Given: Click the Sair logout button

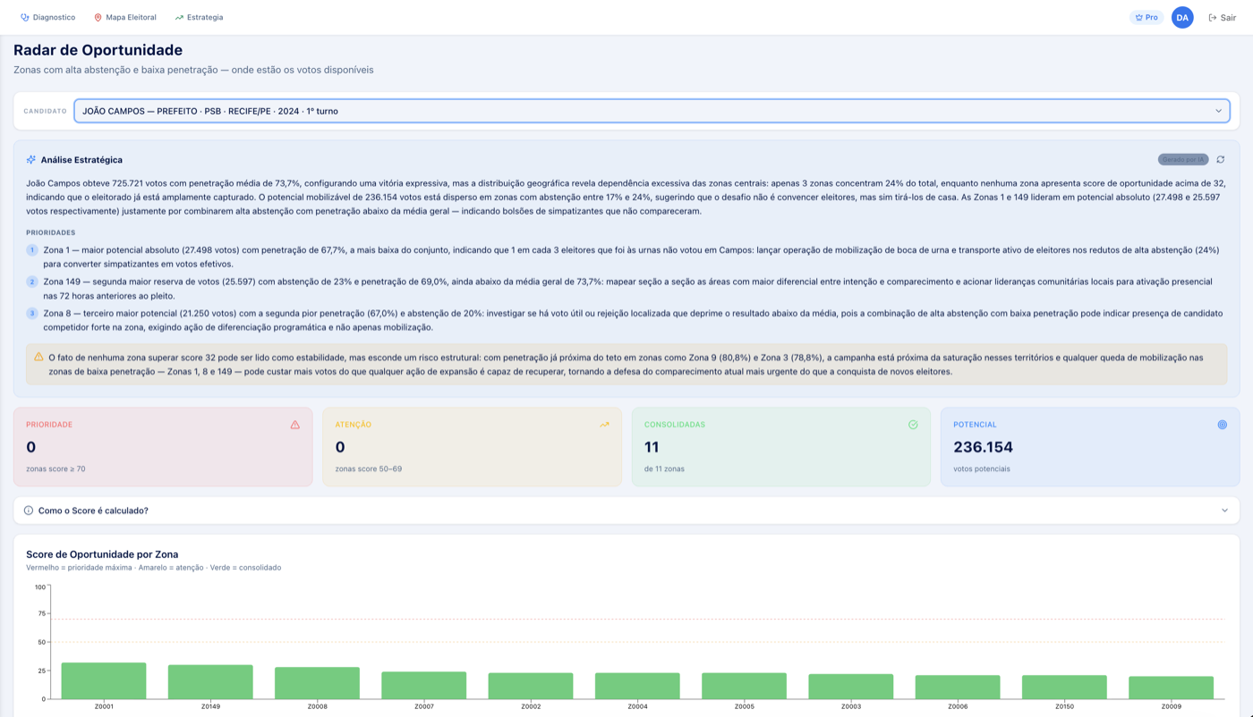Looking at the screenshot, I should [1222, 18].
